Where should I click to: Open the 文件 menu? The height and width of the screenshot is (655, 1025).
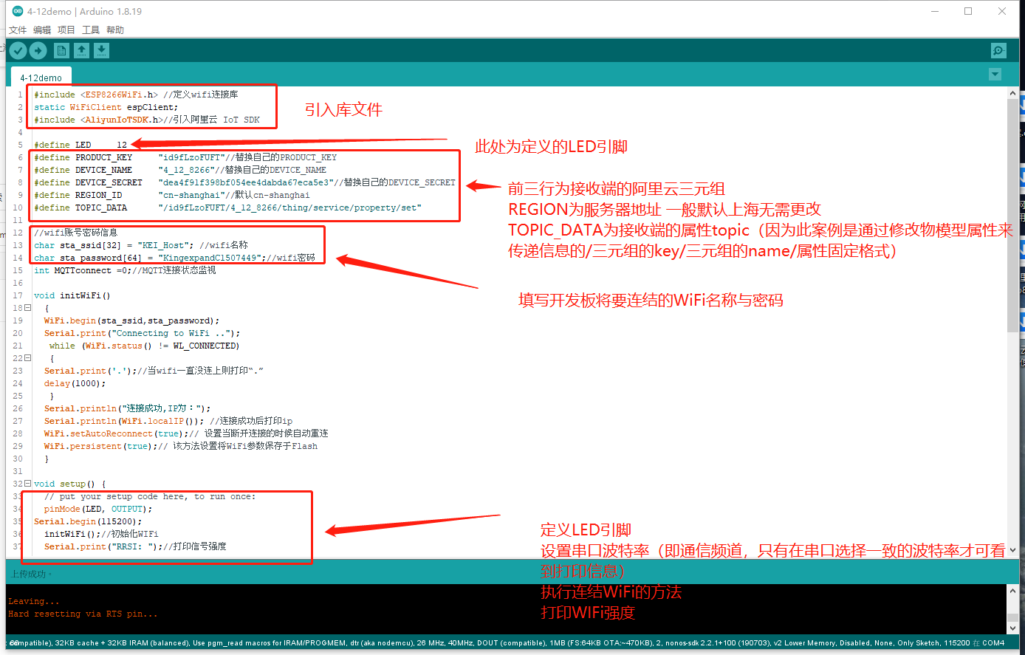pyautogui.click(x=18, y=30)
